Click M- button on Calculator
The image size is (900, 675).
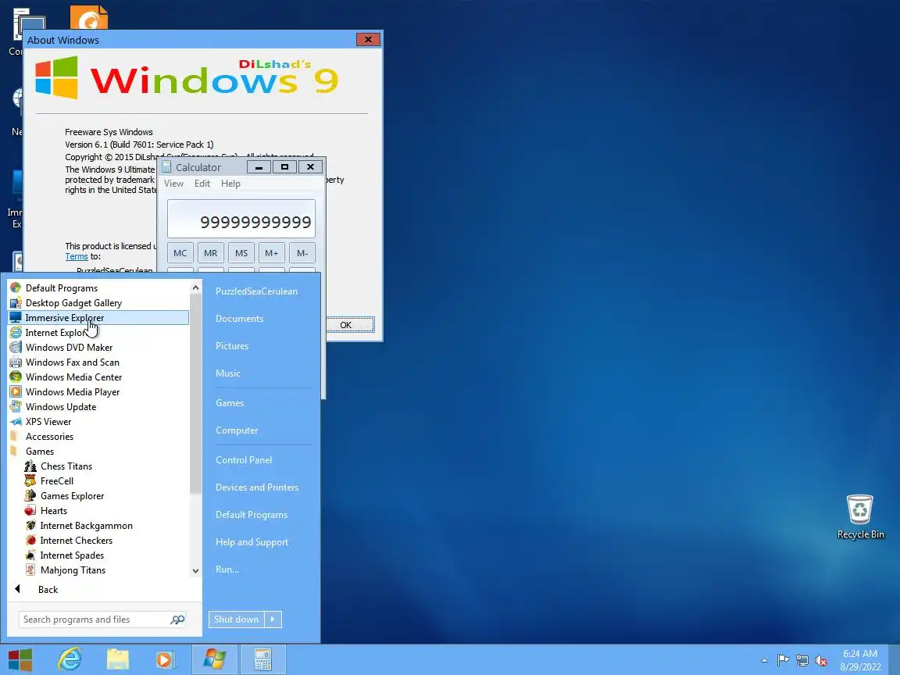(x=302, y=253)
